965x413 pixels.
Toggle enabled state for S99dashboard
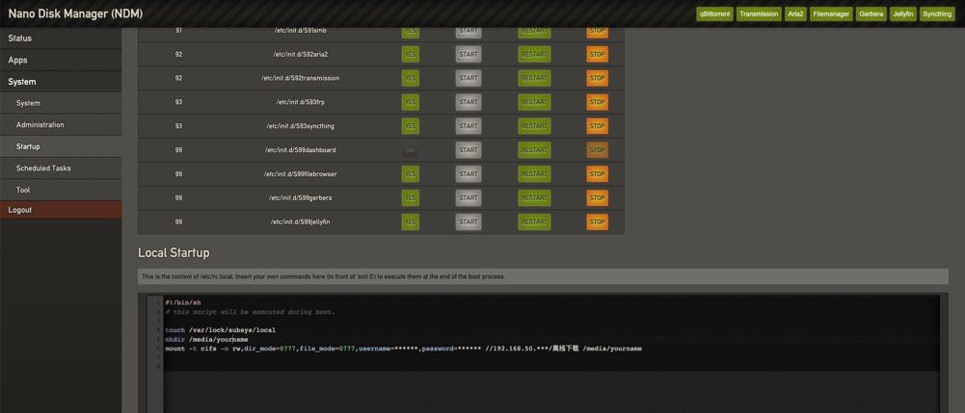[x=410, y=150]
